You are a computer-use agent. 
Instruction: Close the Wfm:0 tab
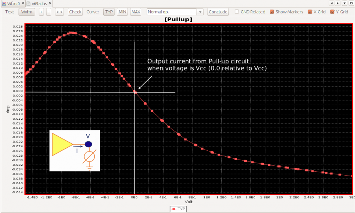point(23,3)
